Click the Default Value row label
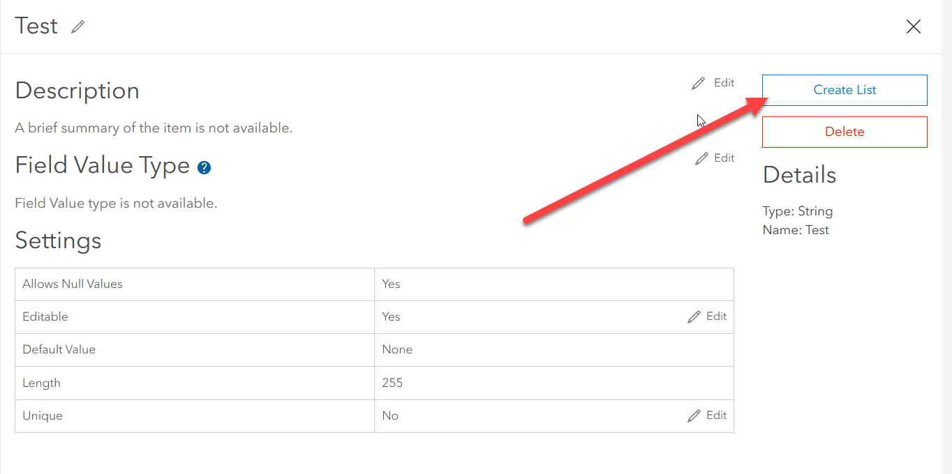This screenshot has height=474, width=952. pyautogui.click(x=59, y=349)
